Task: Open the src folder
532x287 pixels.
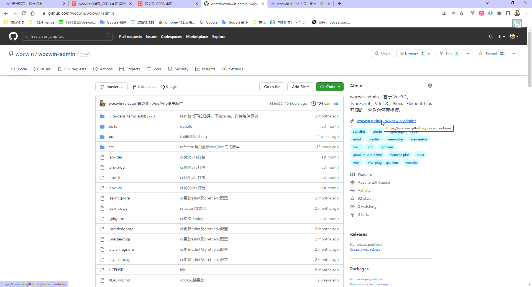Action: [111, 147]
